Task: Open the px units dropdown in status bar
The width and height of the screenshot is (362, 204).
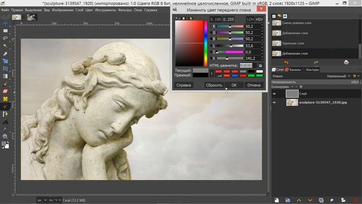Action: [42, 200]
